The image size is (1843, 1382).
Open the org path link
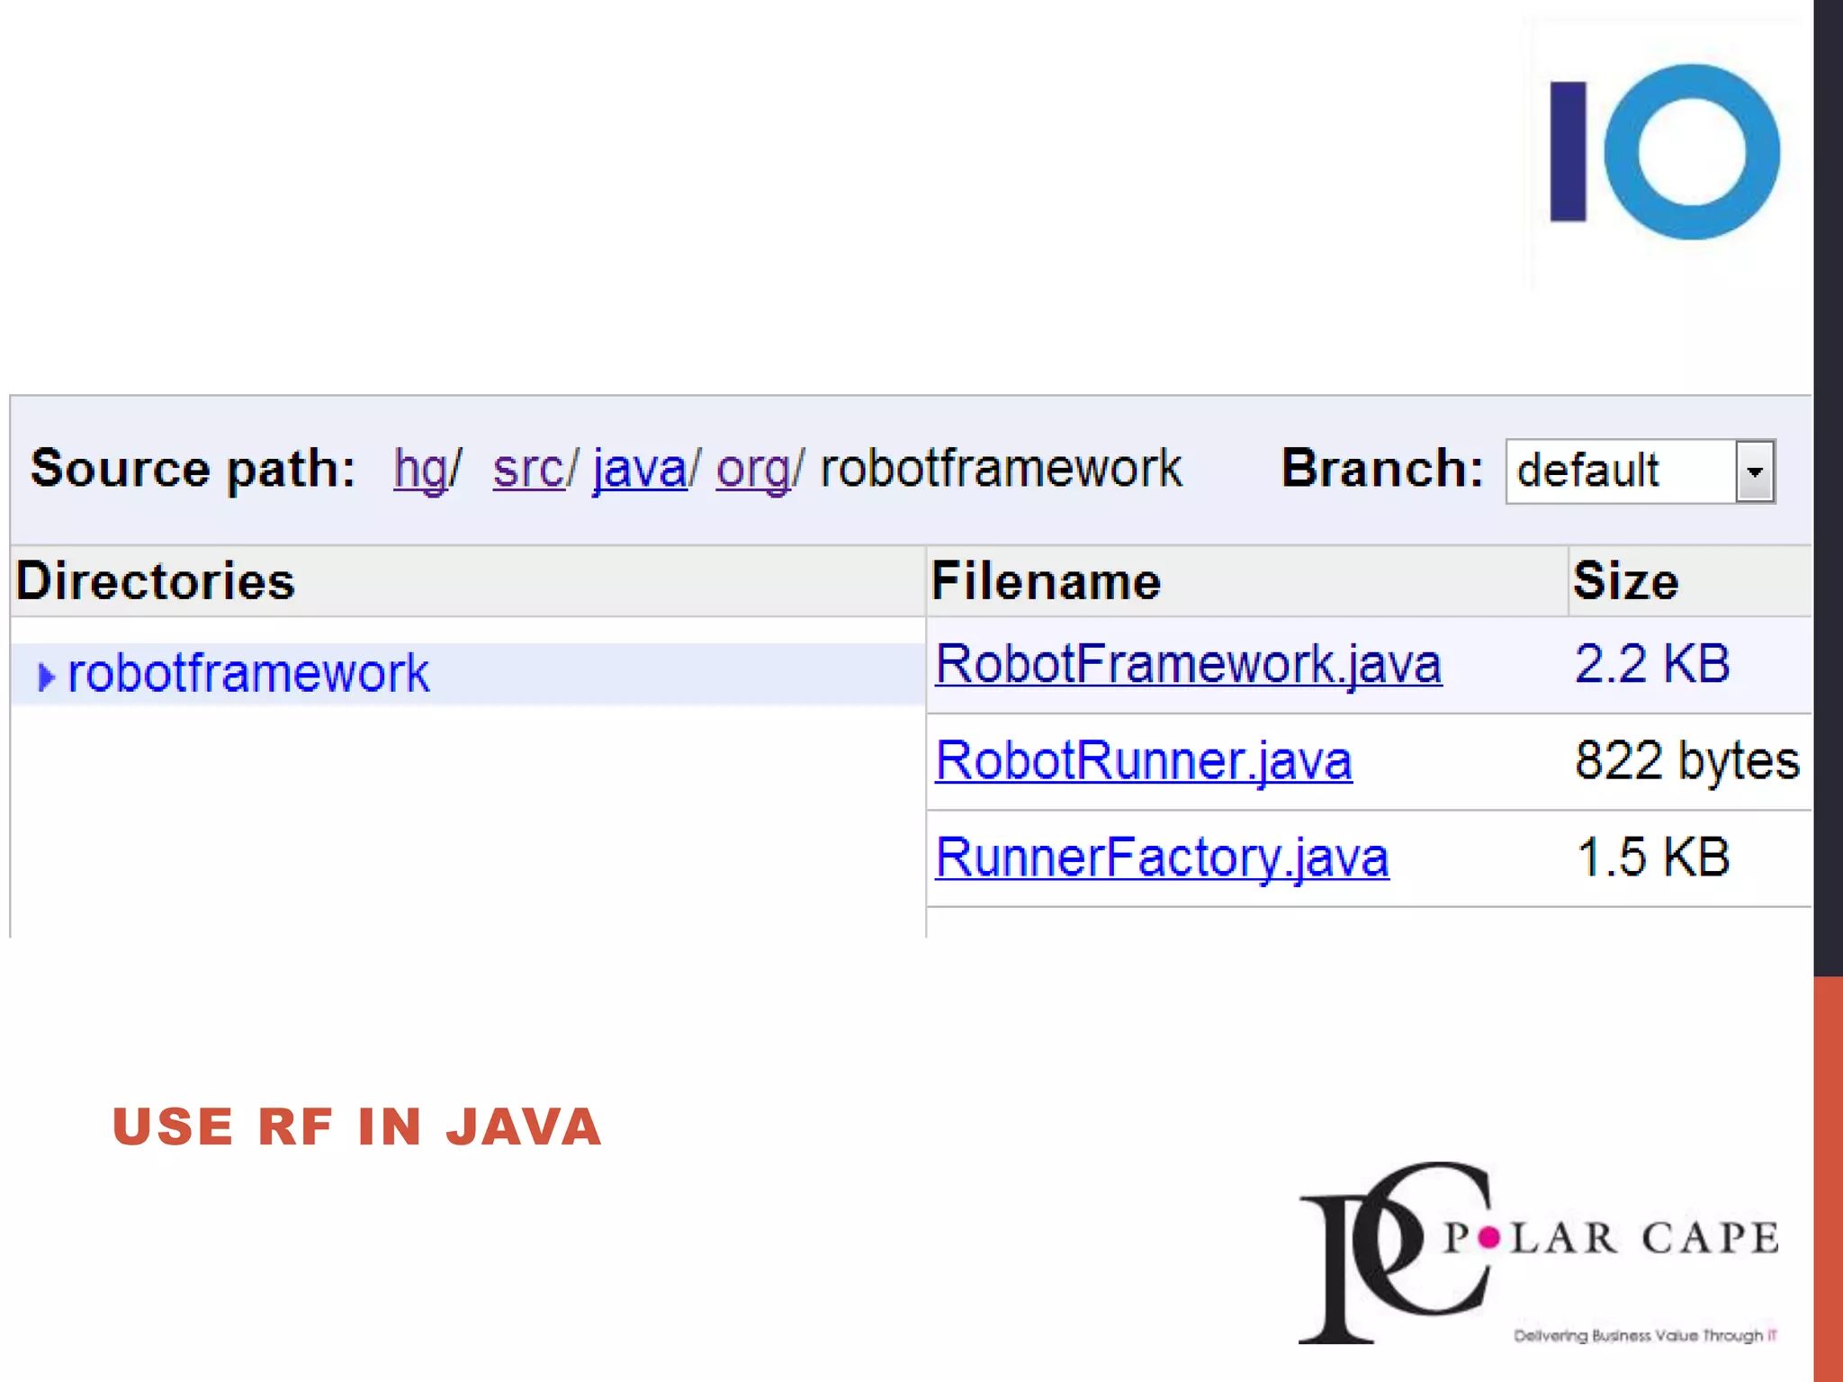tap(752, 470)
